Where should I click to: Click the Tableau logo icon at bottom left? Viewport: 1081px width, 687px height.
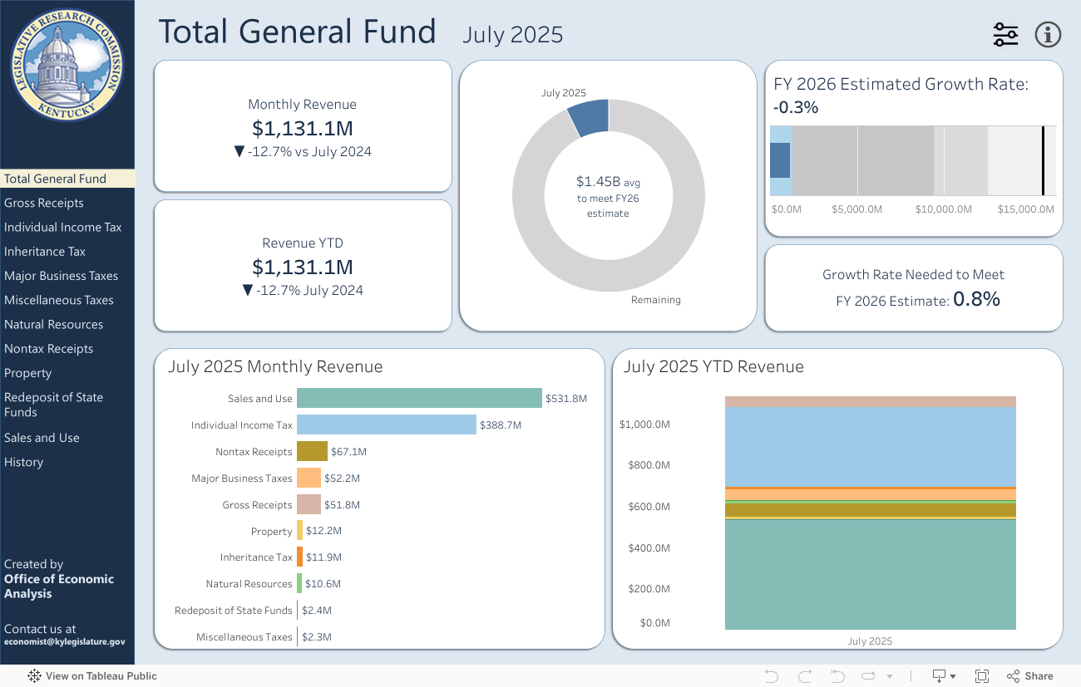tap(35, 676)
